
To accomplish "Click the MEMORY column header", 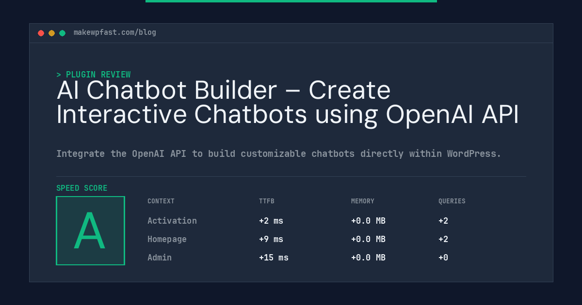I will point(363,201).
